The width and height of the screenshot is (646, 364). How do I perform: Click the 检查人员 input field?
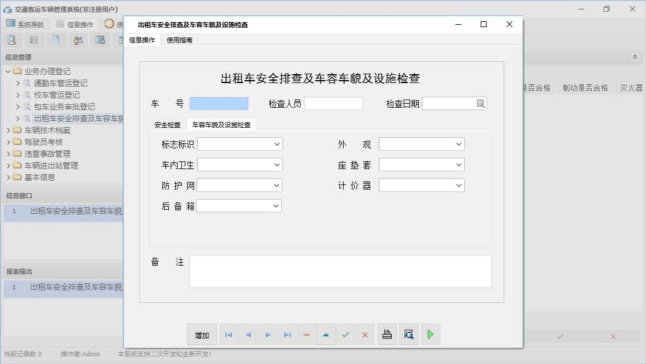point(333,104)
